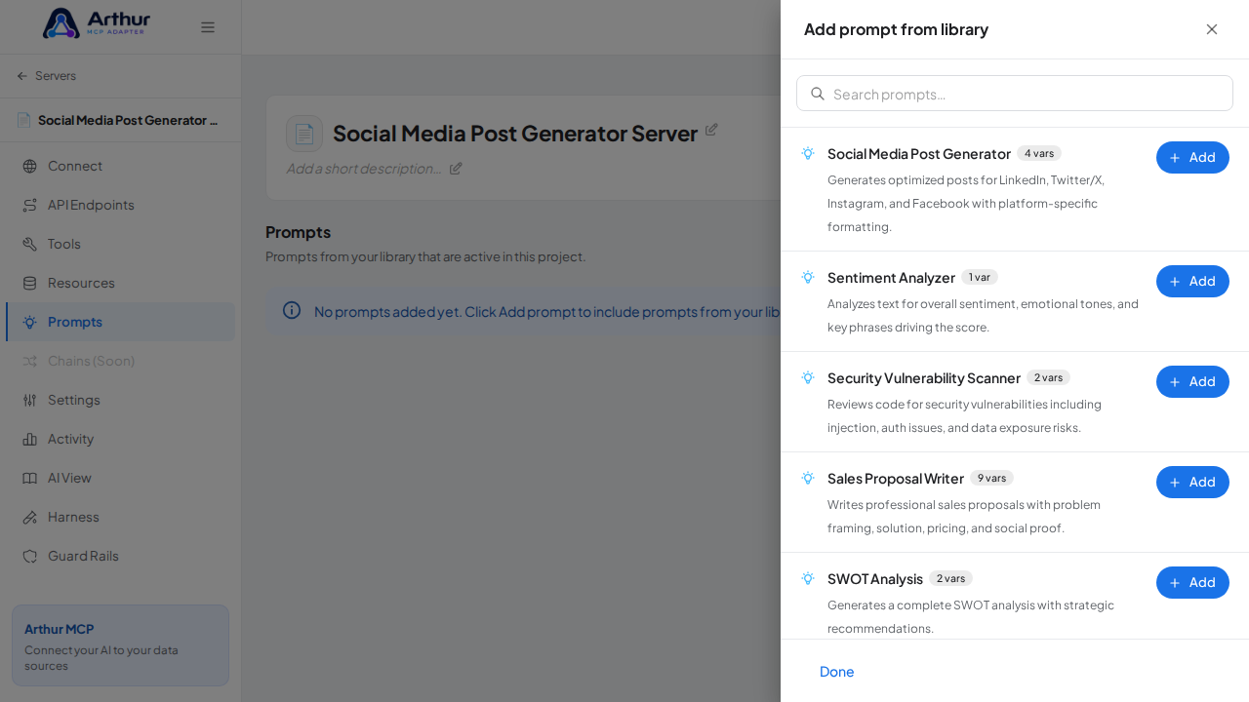
Task: Open the Settings section
Action: 121,400
